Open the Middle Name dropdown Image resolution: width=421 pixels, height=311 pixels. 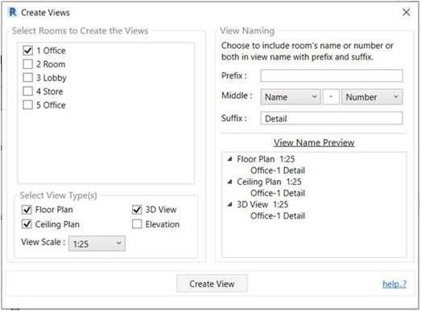pos(291,96)
